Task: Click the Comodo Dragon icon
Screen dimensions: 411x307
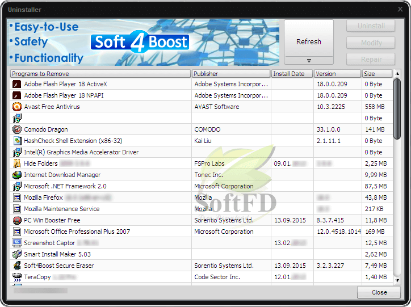Action: point(17,129)
